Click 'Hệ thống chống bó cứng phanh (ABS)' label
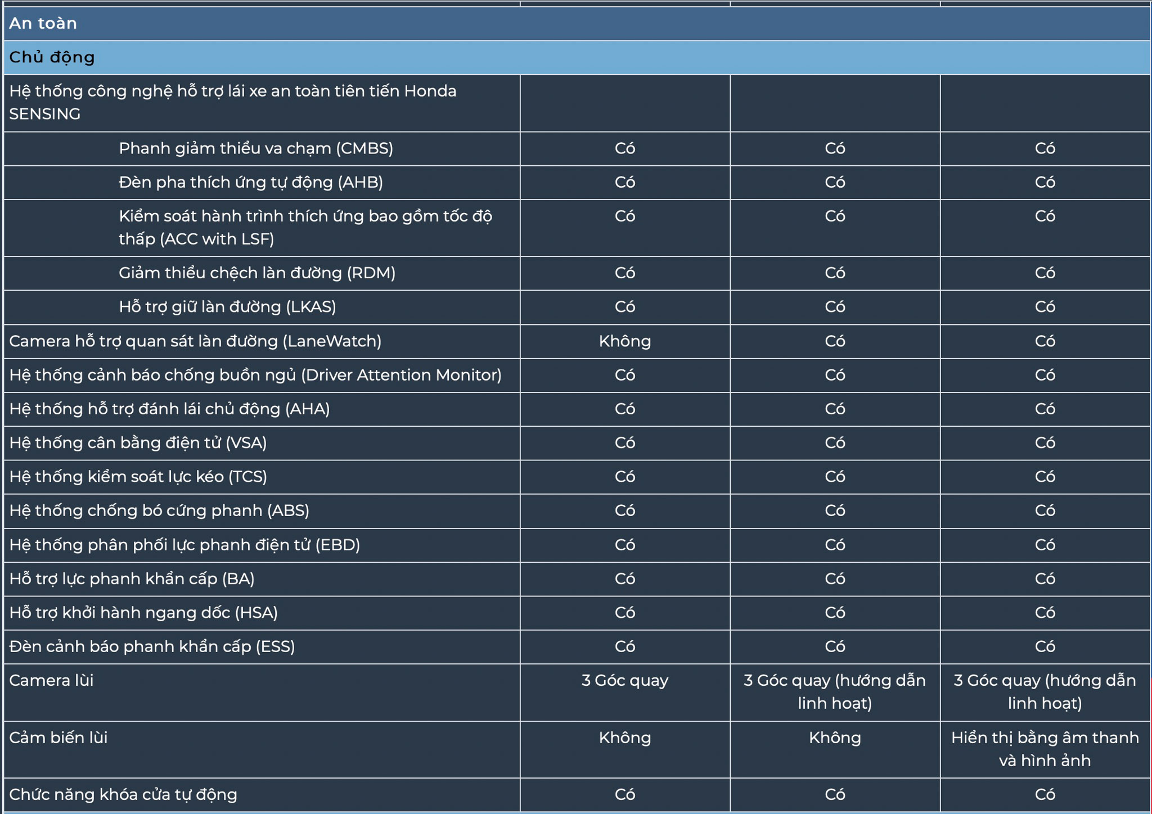This screenshot has height=814, width=1152. (x=159, y=510)
